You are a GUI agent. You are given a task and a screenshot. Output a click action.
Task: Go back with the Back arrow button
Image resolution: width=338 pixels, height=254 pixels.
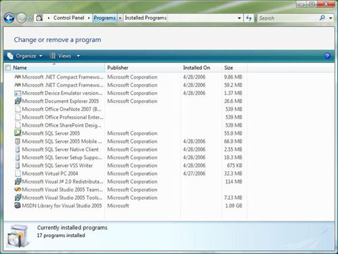(9, 18)
